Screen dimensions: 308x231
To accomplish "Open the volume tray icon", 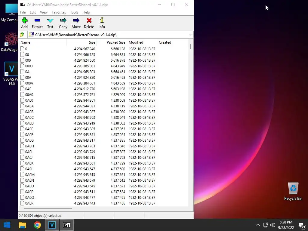I will 273,225.
